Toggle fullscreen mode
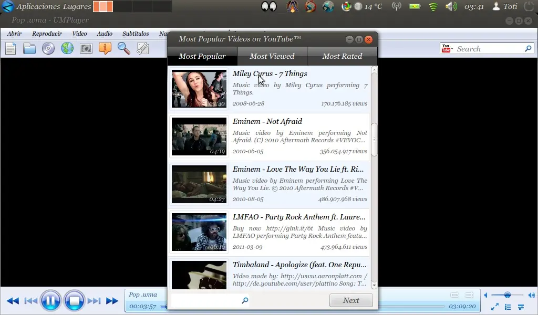 (495, 307)
